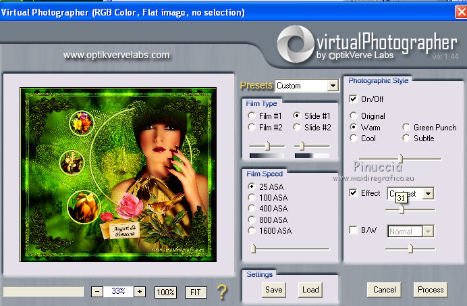Adjust the Effect amount slider
467x306 pixels.
point(402,209)
